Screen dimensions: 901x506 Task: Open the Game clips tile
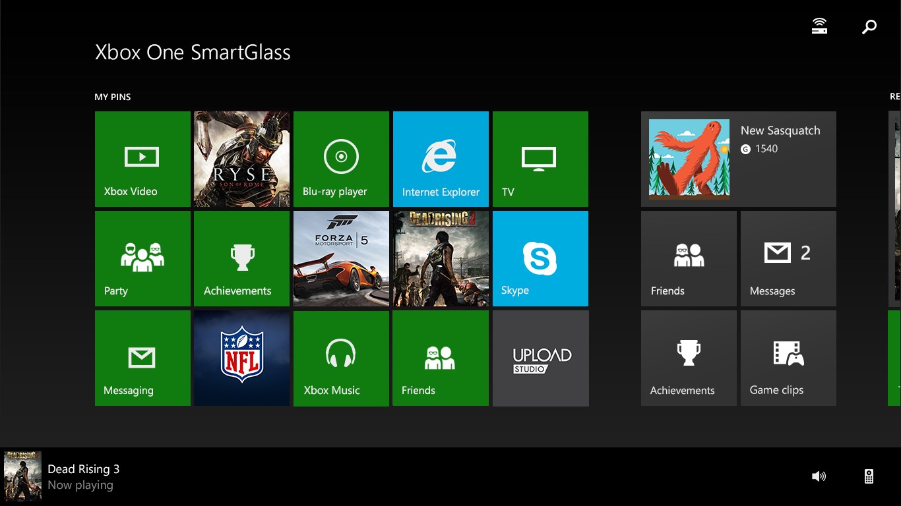(x=788, y=358)
